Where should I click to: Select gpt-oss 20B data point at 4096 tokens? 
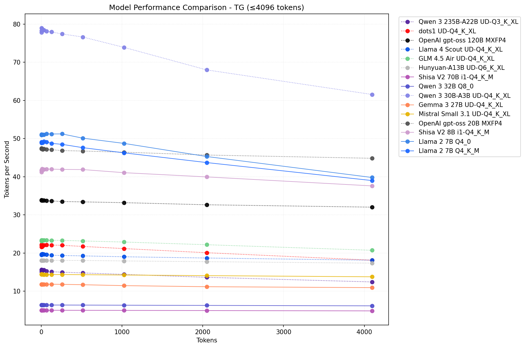tap(372, 158)
